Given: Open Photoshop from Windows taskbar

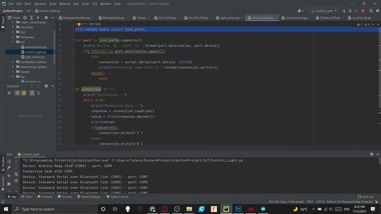Looking at the screenshot, I should pyautogui.click(x=238, y=209).
